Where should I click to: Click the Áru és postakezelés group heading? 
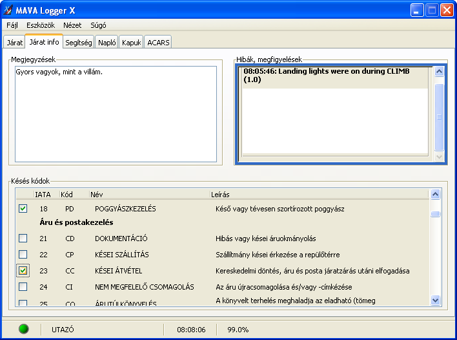[x=76, y=222]
